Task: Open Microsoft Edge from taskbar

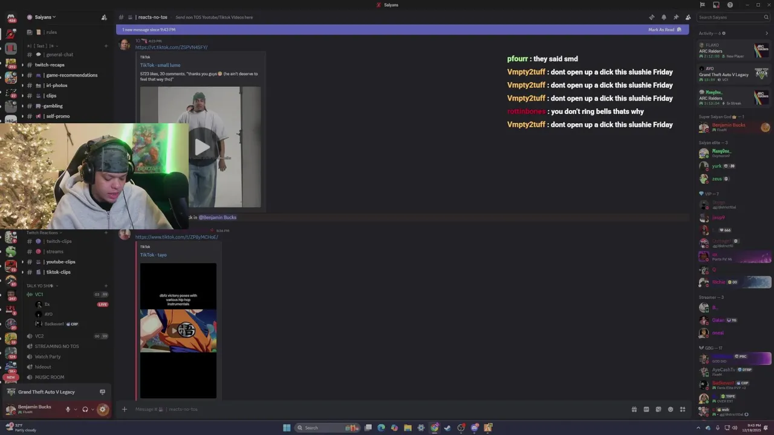Action: click(381, 428)
